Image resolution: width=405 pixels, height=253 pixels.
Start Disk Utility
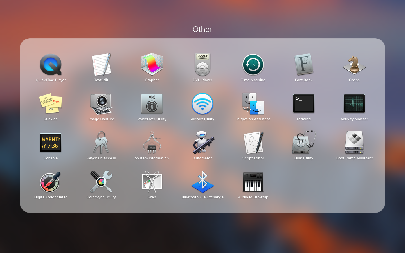(304, 143)
